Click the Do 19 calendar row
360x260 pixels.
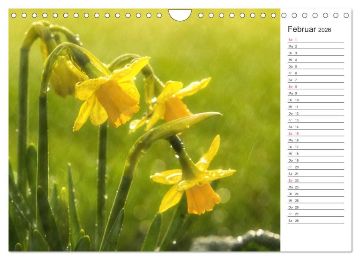(x=316, y=160)
